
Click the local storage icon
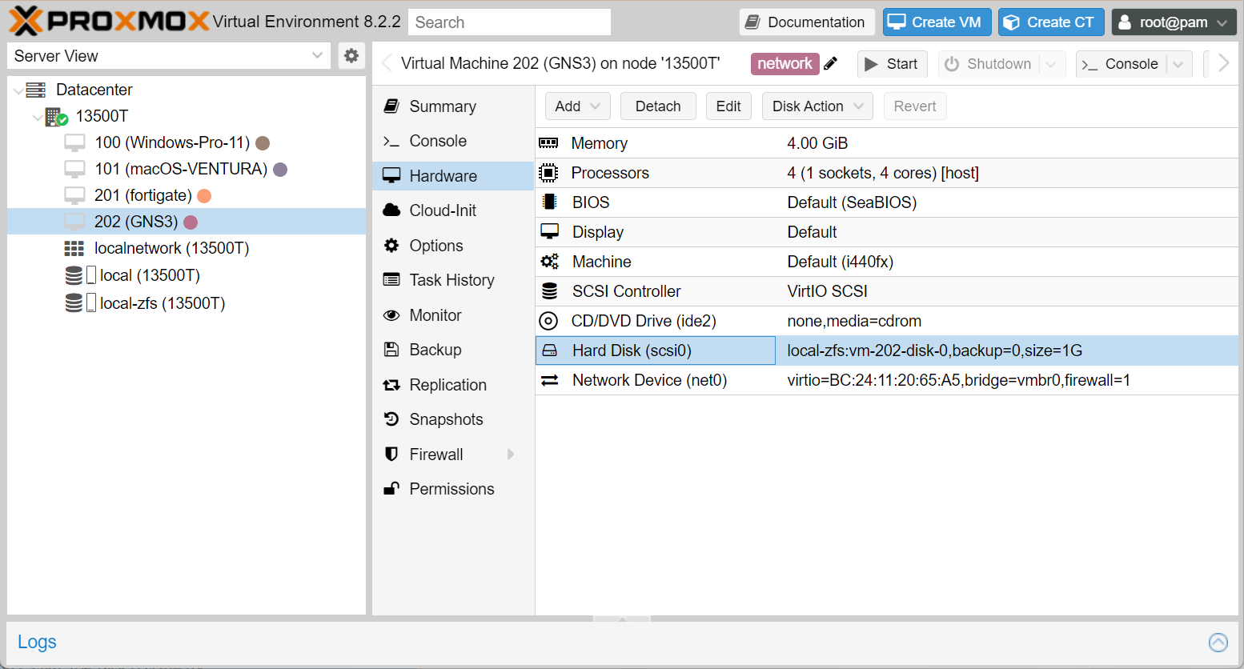tap(80, 275)
